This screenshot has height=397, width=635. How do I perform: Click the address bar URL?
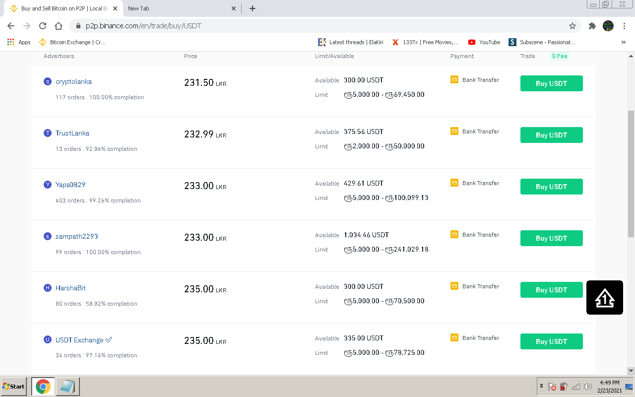143,26
